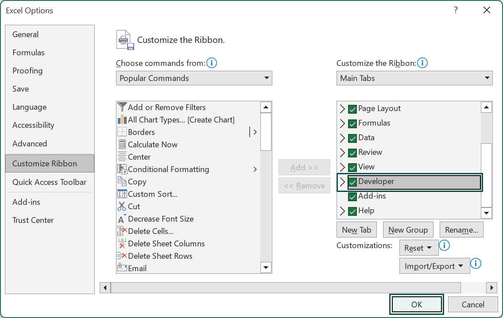Screen dimensions: 503x318
Task: Select the Conditional Formatting command icon
Action: [123, 169]
